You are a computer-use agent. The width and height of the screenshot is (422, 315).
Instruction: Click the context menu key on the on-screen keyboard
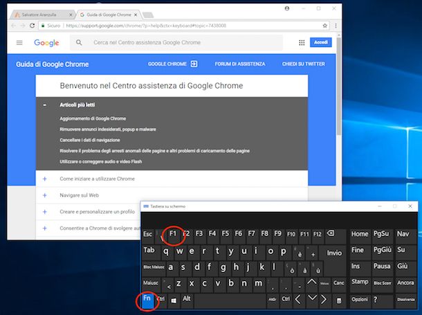[x=338, y=300]
